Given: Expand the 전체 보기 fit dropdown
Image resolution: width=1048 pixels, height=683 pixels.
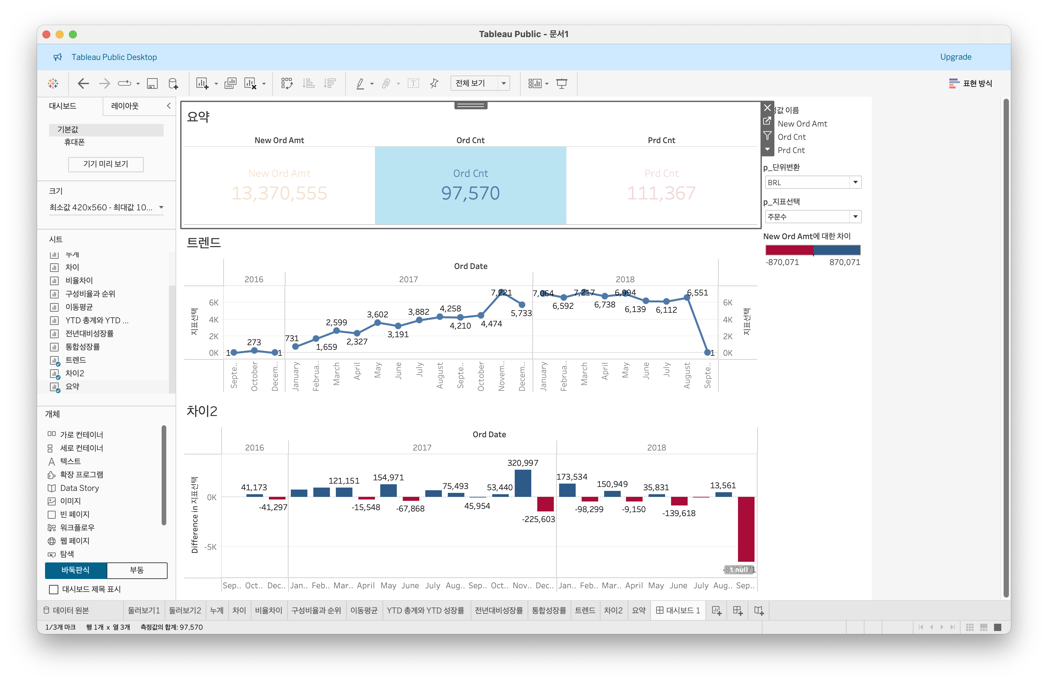Looking at the screenshot, I should pos(503,84).
